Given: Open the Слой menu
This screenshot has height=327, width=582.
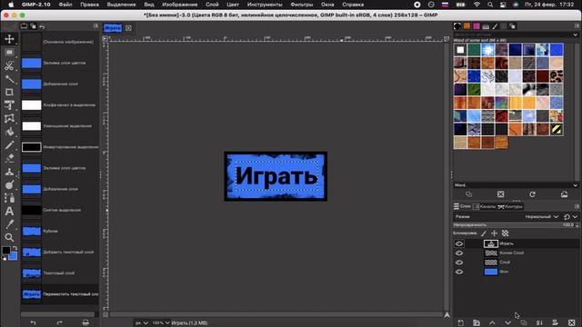Looking at the screenshot, I should pyautogui.click(x=212, y=5).
